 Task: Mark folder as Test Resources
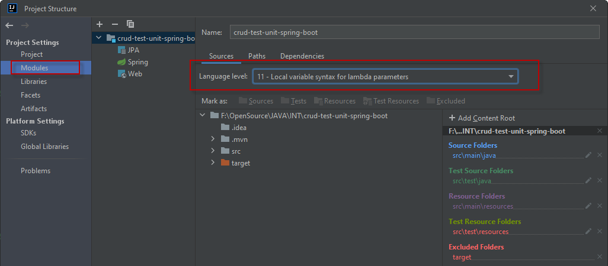click(x=391, y=101)
